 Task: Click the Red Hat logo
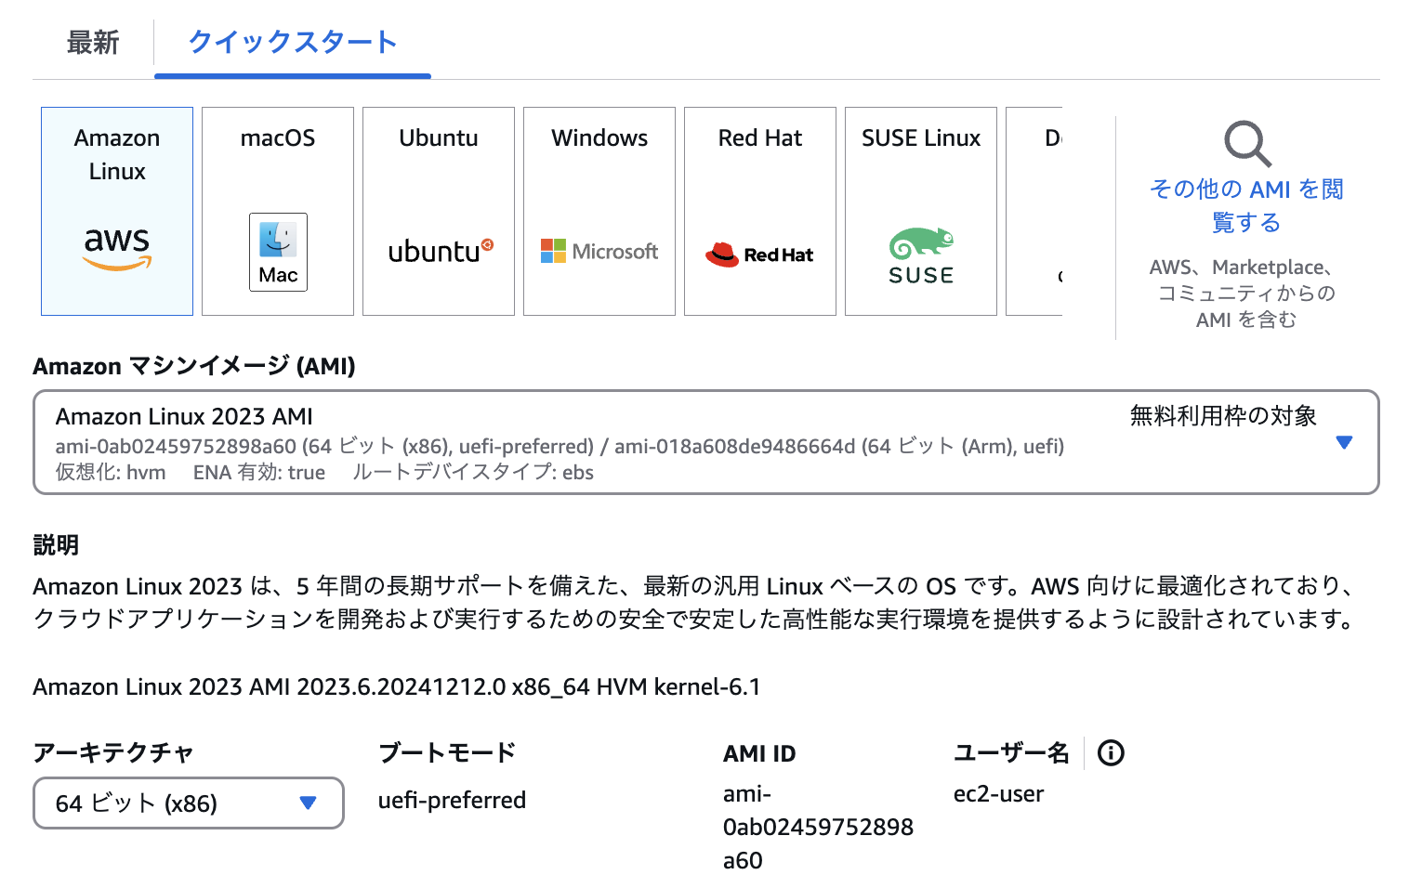759,255
